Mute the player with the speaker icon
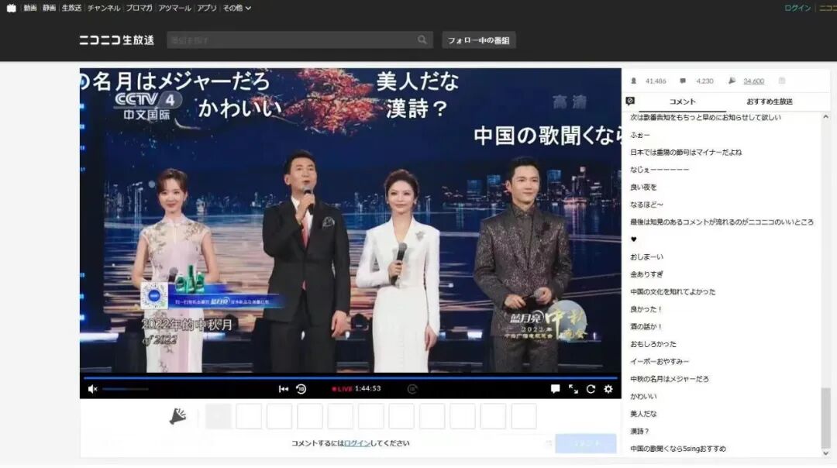The width and height of the screenshot is (837, 468). tap(93, 389)
